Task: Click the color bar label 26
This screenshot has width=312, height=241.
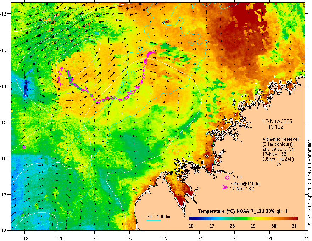Action: click(191, 226)
